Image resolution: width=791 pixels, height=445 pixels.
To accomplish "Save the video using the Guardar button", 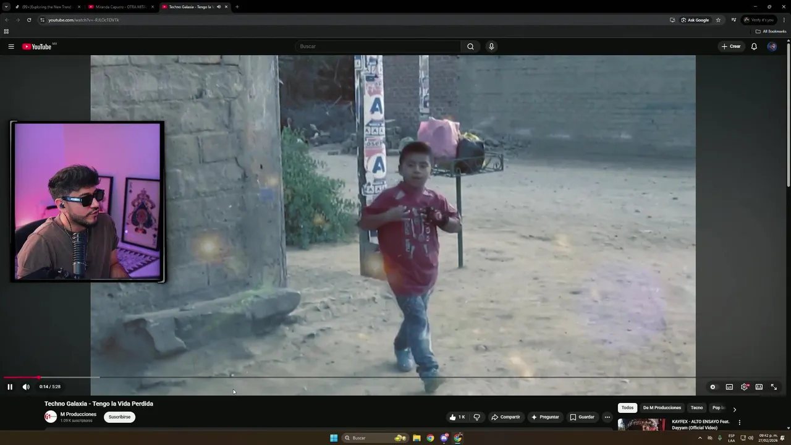I will pyautogui.click(x=582, y=417).
